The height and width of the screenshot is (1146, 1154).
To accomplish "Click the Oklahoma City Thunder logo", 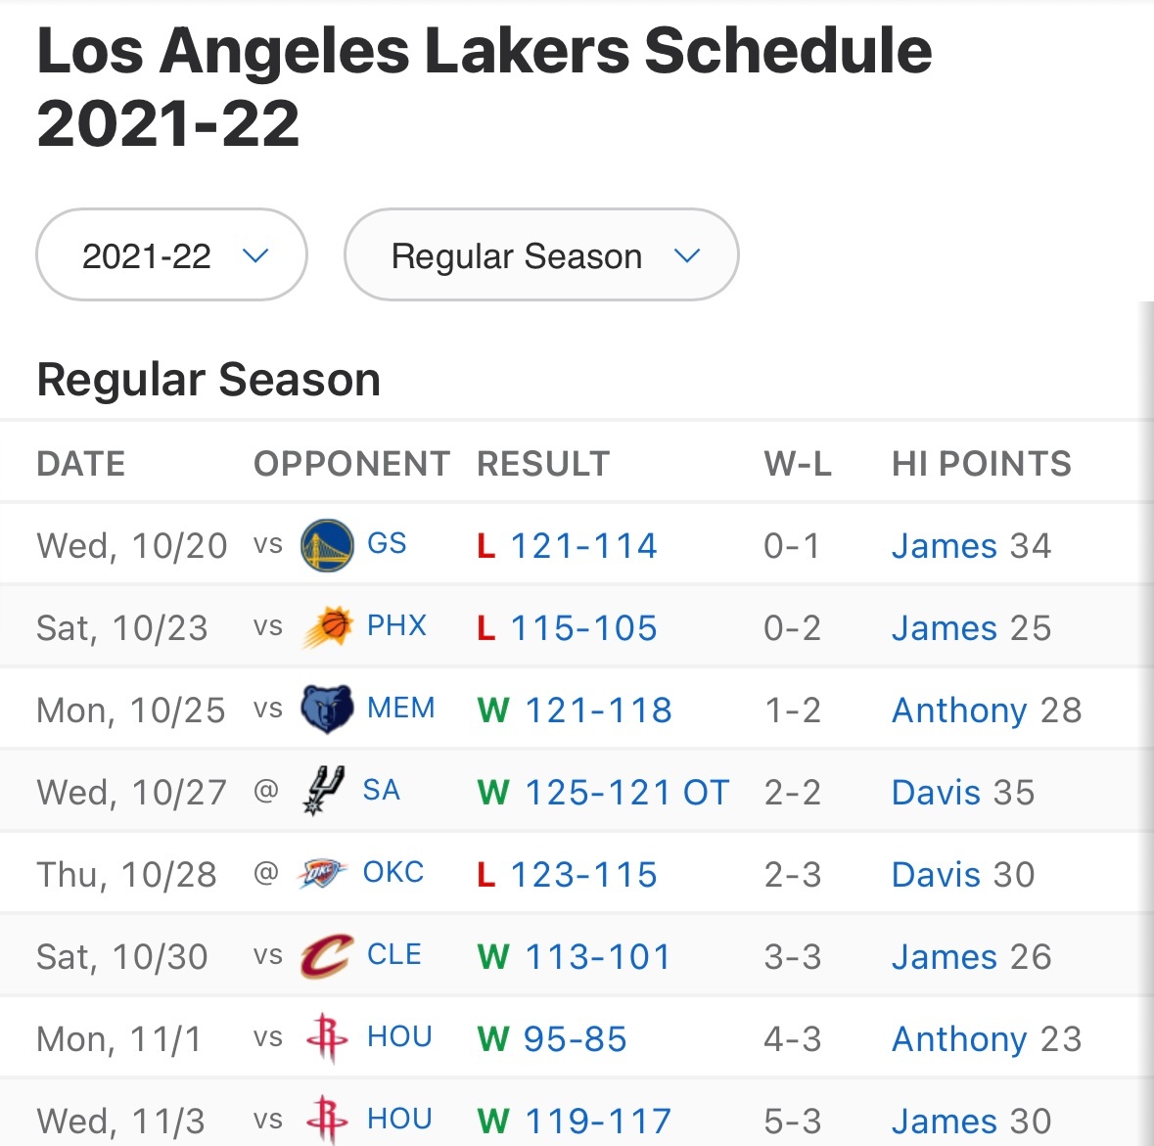I will tap(323, 873).
